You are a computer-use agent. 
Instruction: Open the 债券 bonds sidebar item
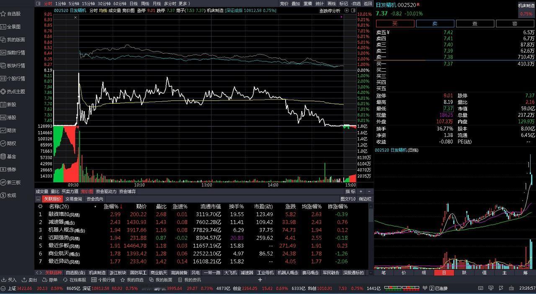[8, 170]
